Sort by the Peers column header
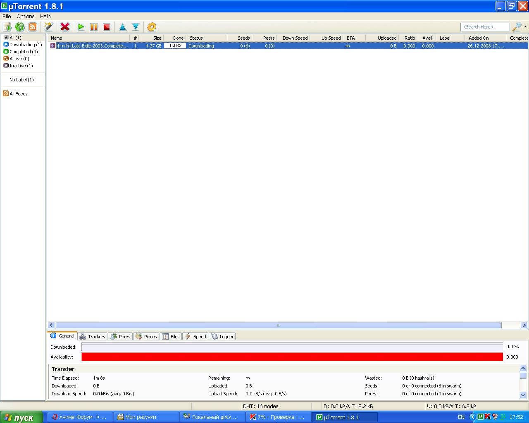This screenshot has height=423, width=529. 264,38
